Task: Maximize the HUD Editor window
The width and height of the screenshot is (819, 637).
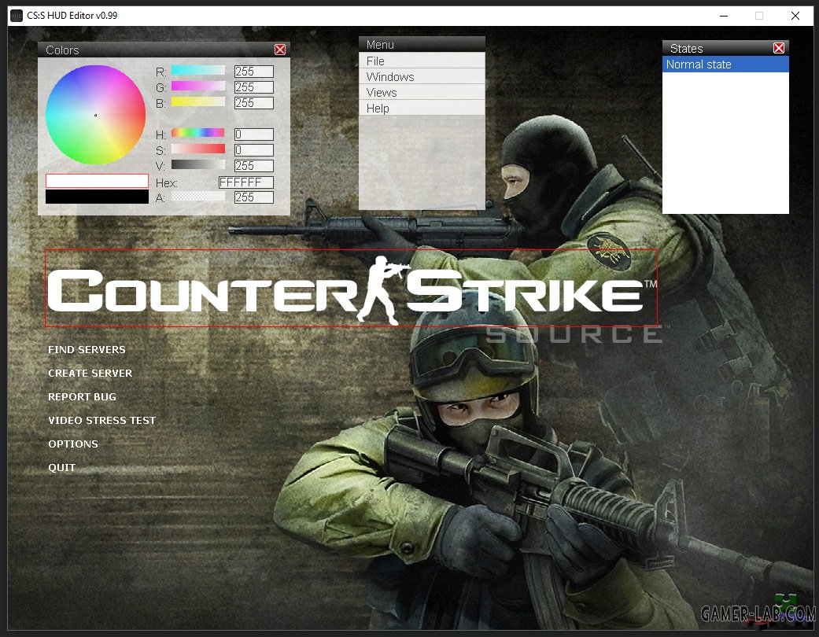Action: click(x=759, y=16)
